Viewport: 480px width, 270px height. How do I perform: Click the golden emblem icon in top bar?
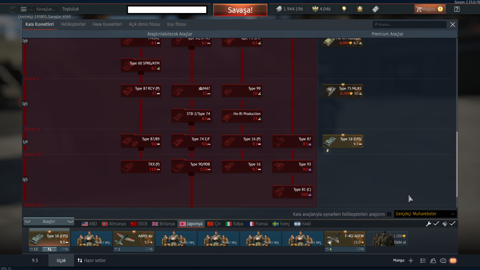tap(360, 9)
